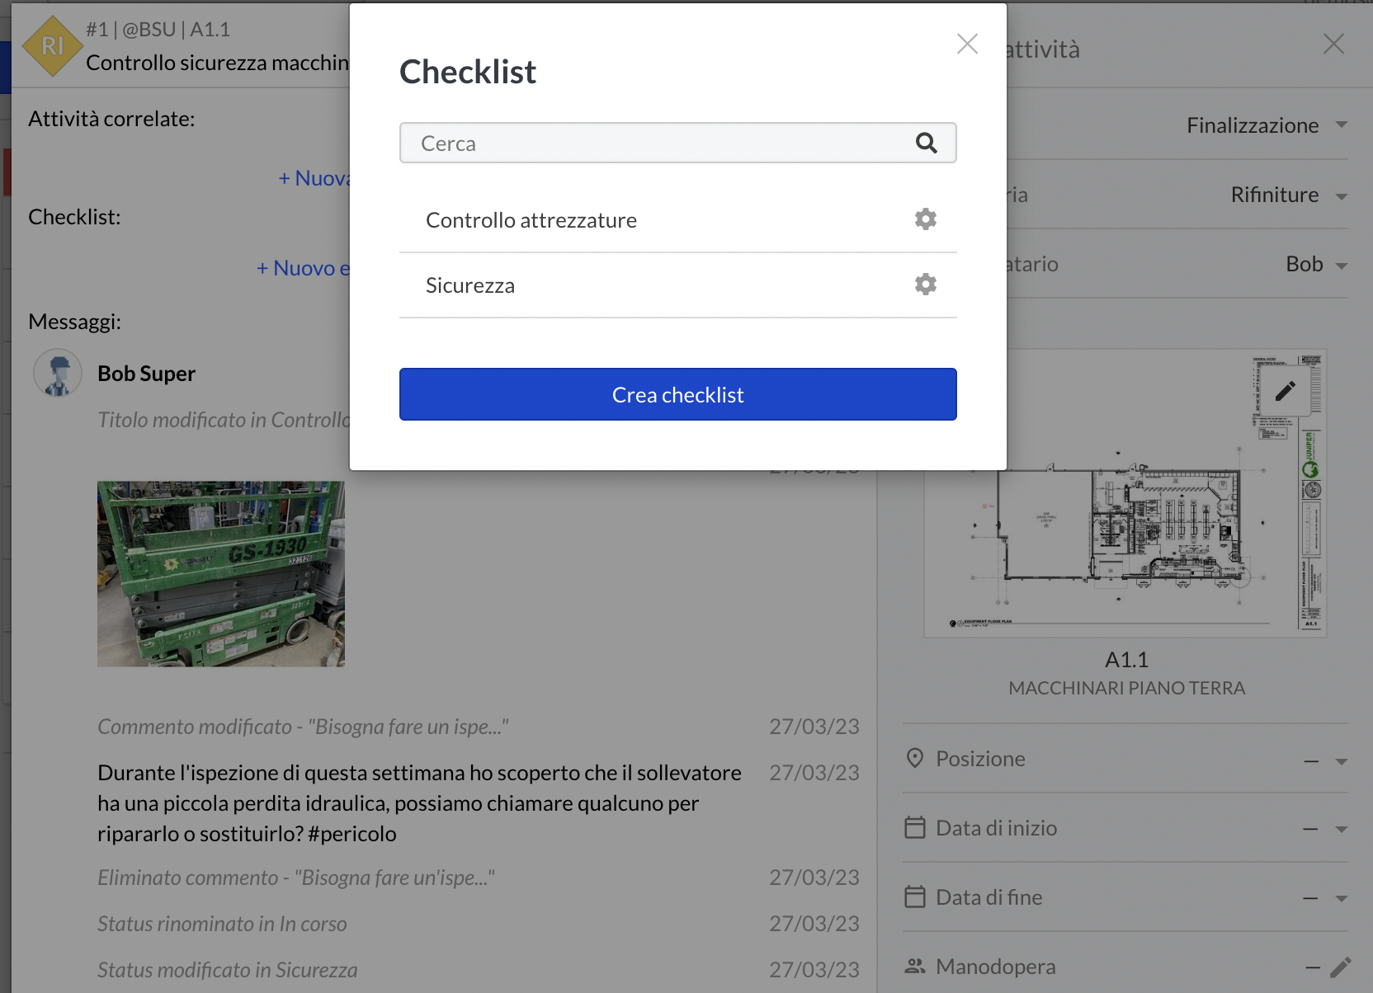Image resolution: width=1373 pixels, height=993 pixels.
Task: Click the pencil edit icon on floor plan
Action: tap(1285, 391)
